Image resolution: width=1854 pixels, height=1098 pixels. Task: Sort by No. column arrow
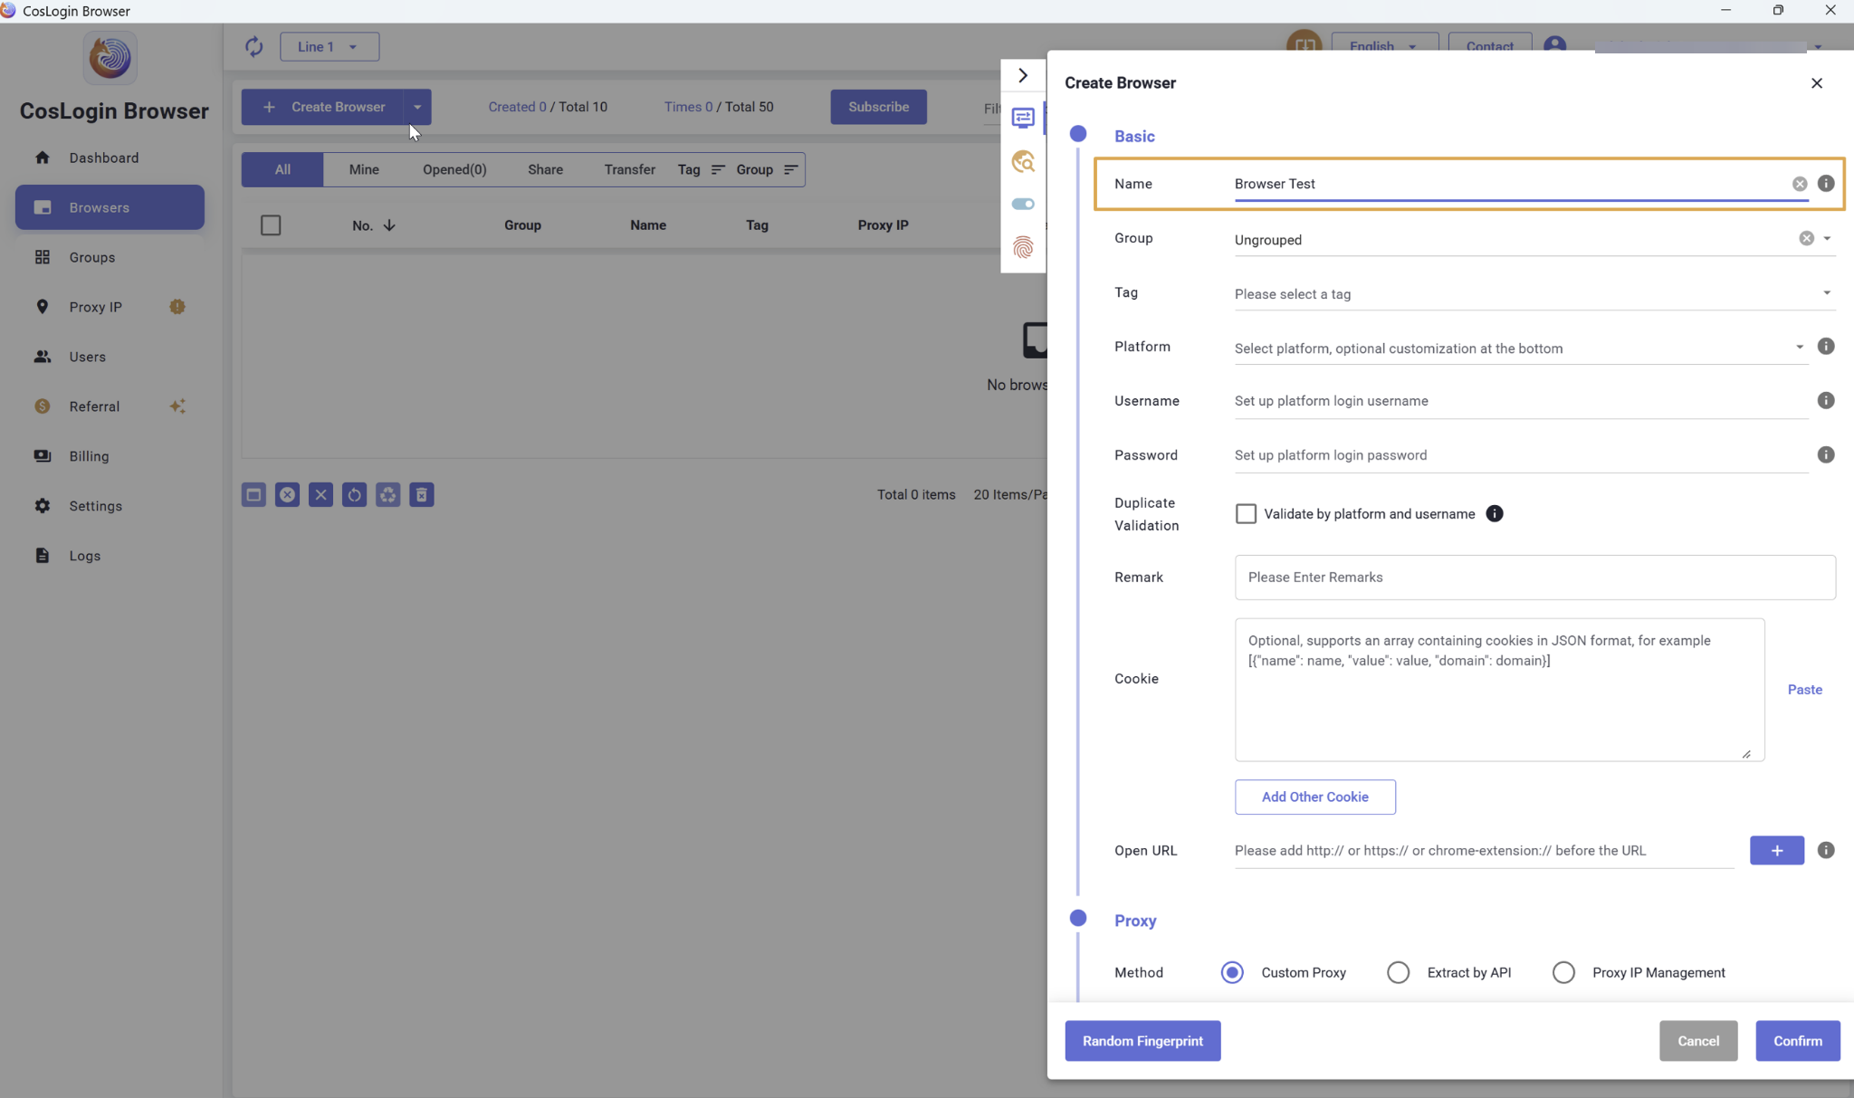pyautogui.click(x=389, y=225)
